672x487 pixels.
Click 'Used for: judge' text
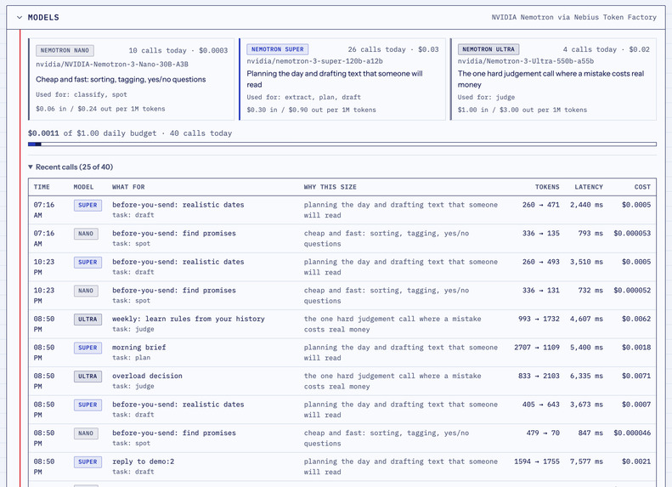pyautogui.click(x=486, y=97)
